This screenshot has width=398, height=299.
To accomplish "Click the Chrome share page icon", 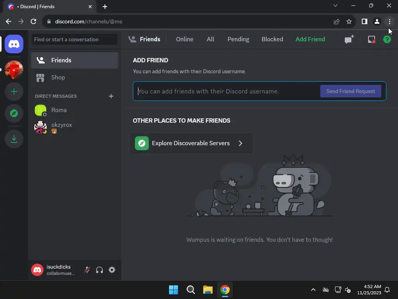I will [337, 22].
